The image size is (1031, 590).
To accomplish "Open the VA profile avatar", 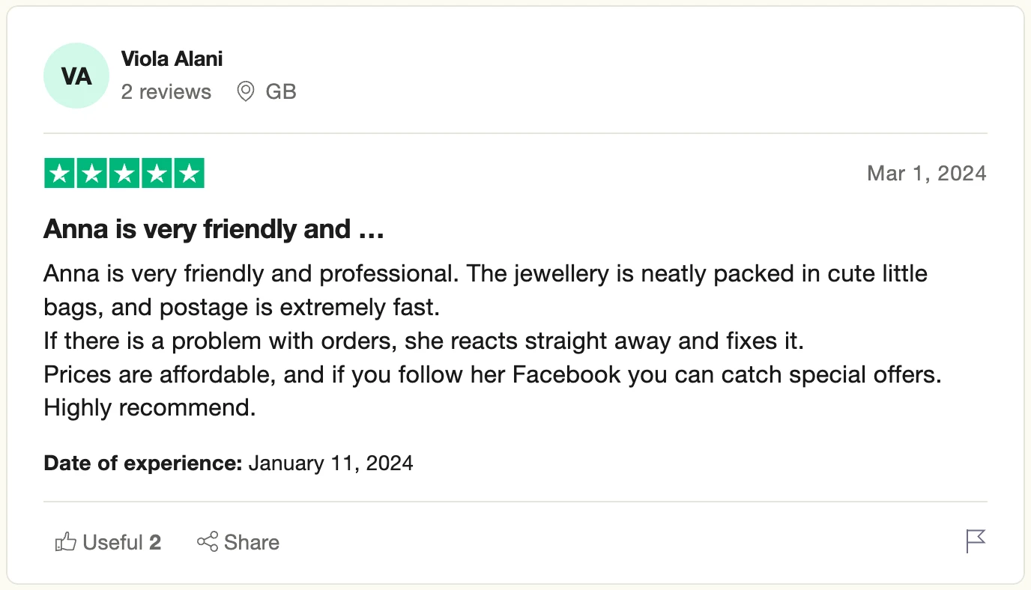I will coord(76,76).
